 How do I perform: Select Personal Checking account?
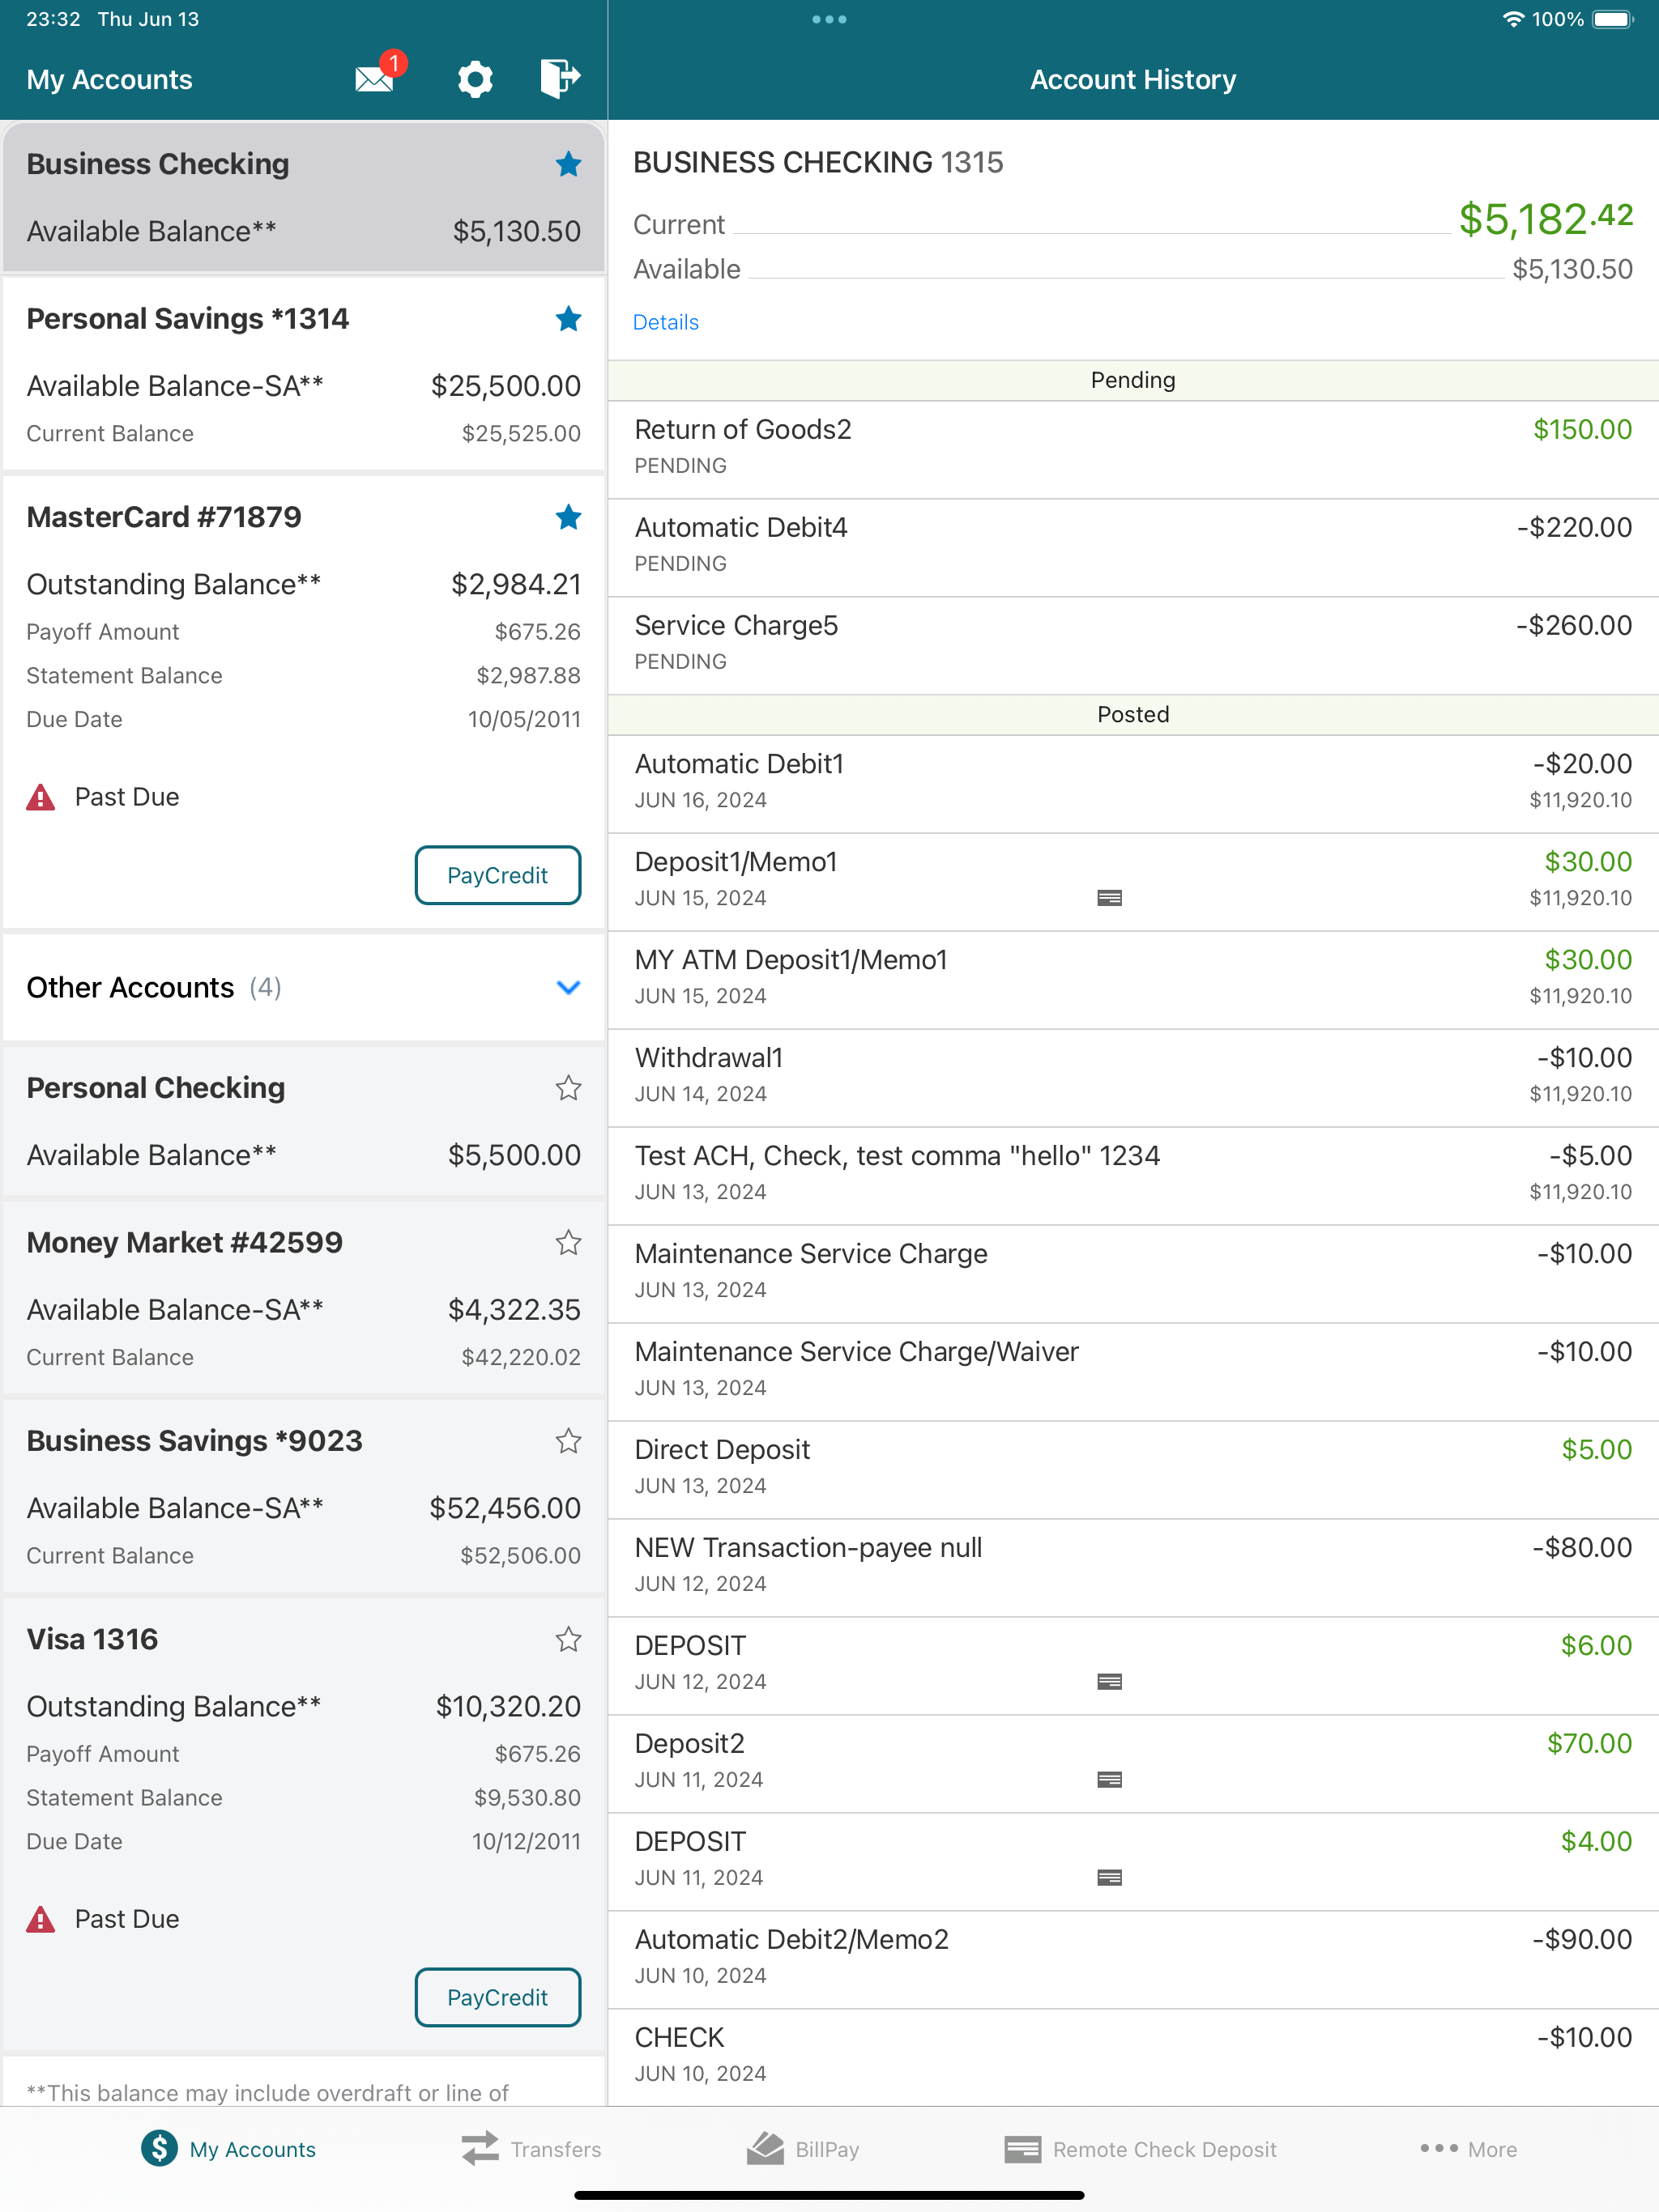click(303, 1121)
